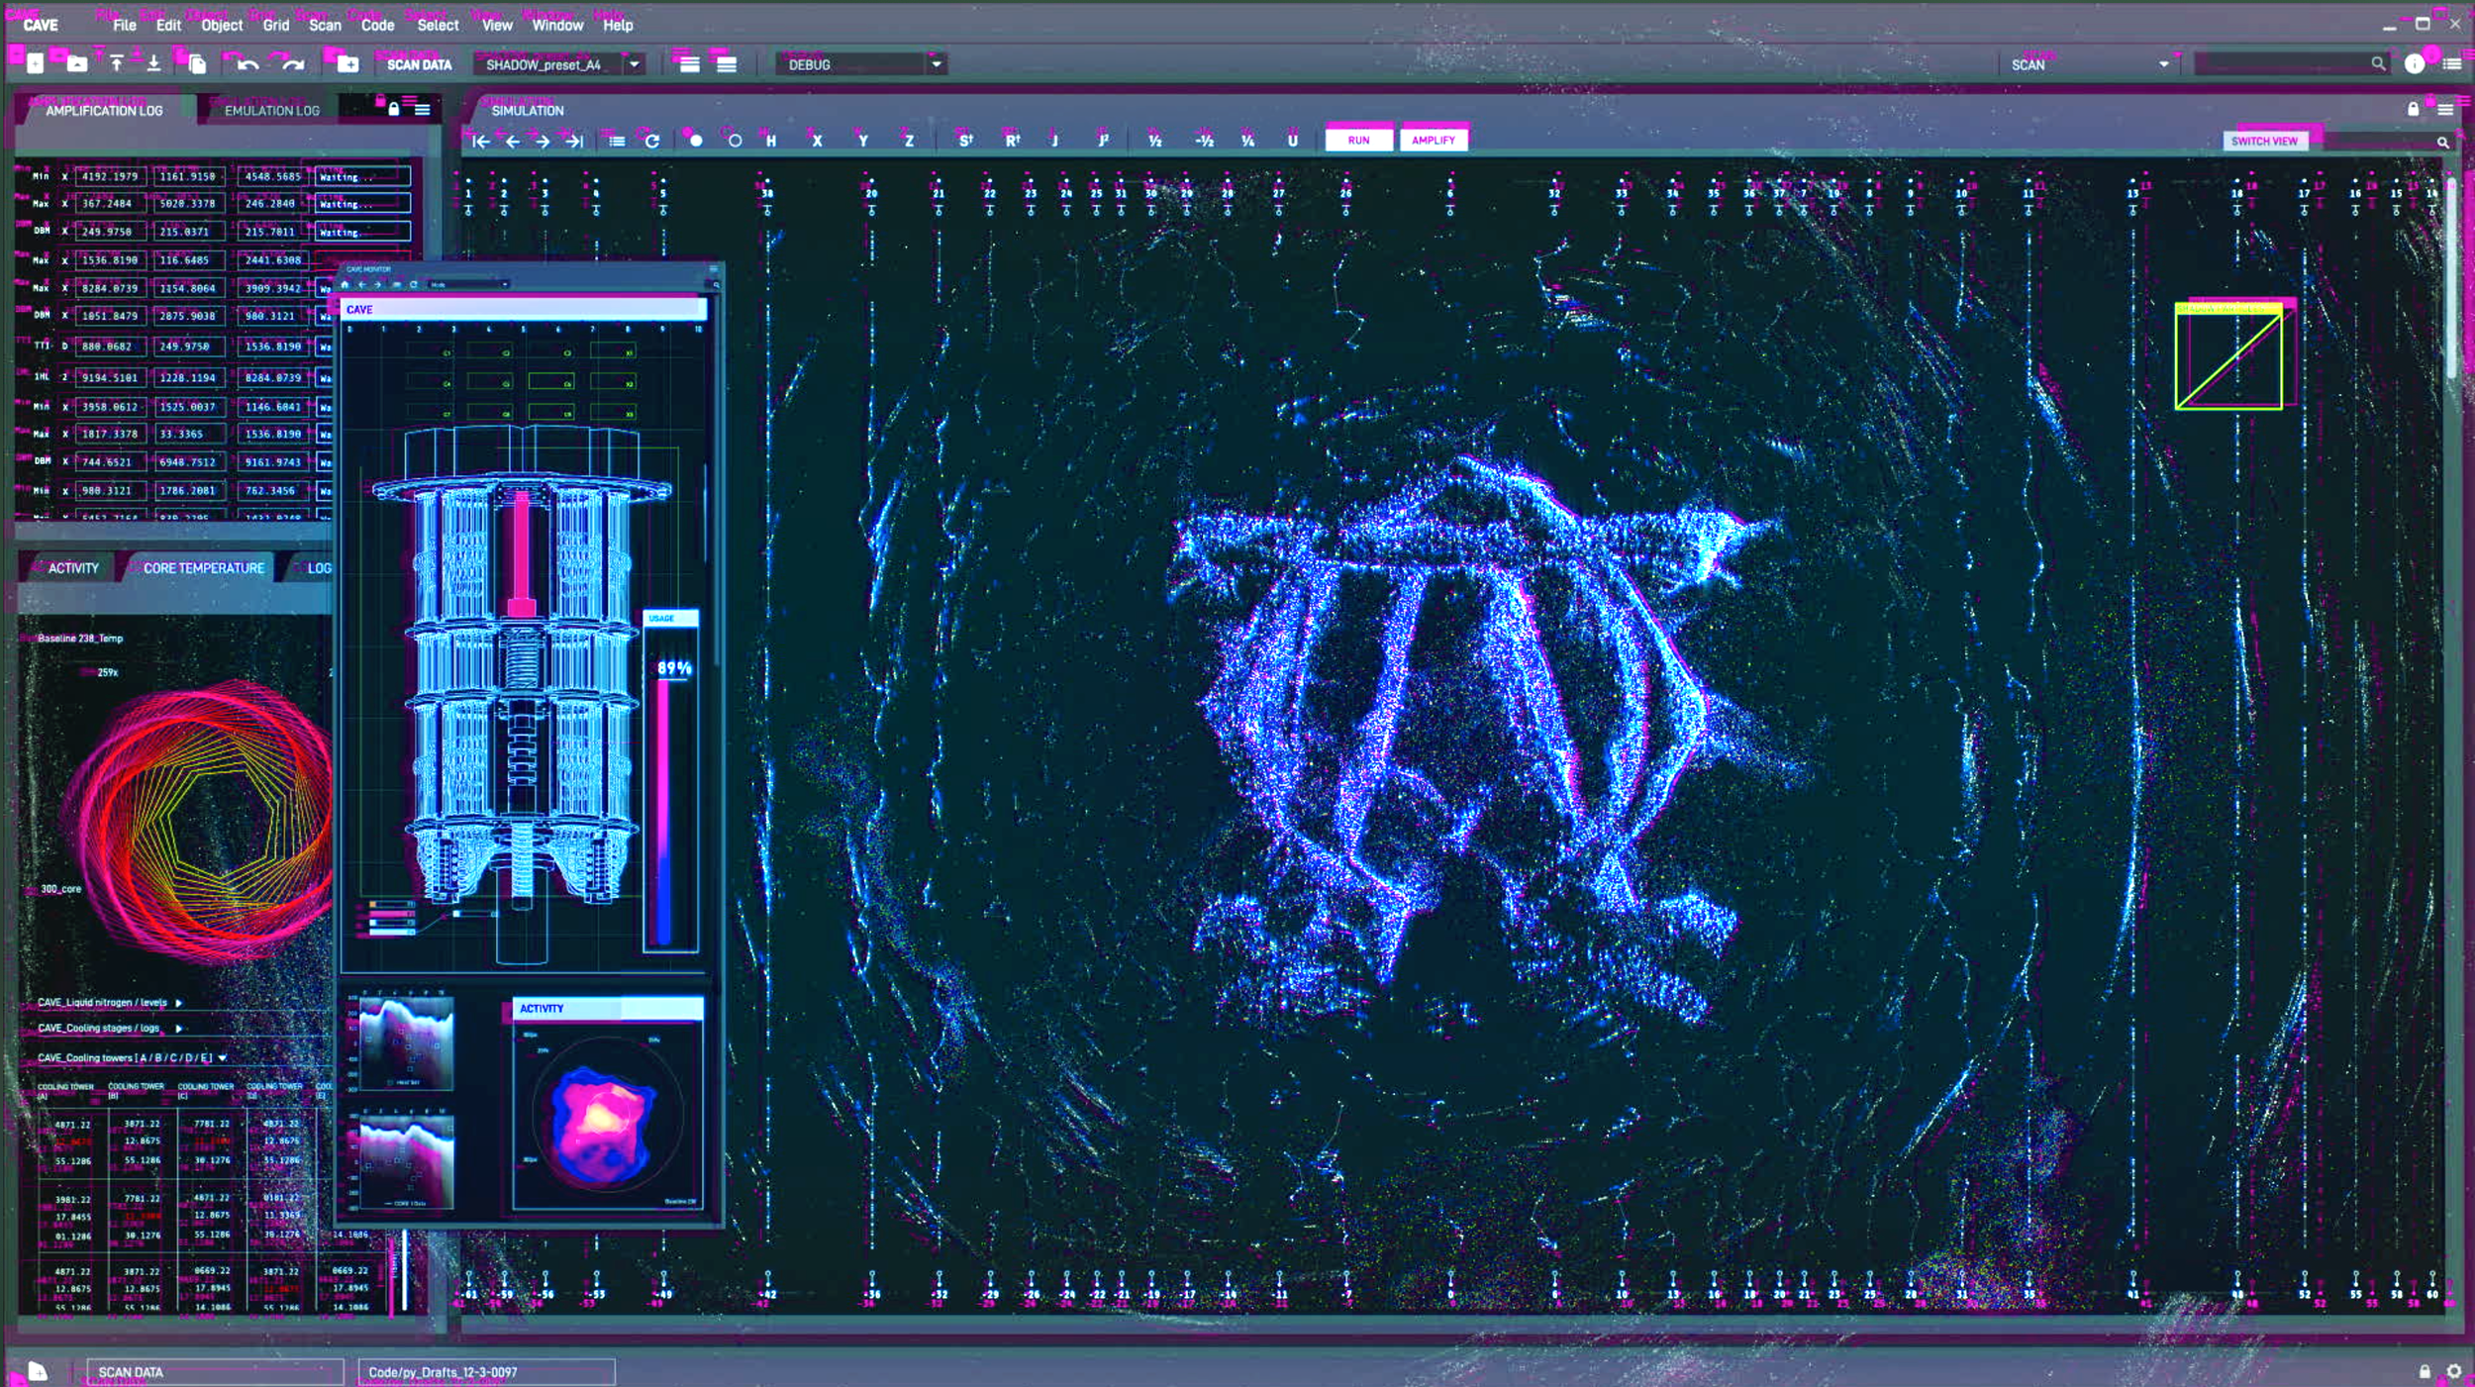Click the refresh icon in the simulation toolbar
The height and width of the screenshot is (1387, 2475).
tap(654, 141)
